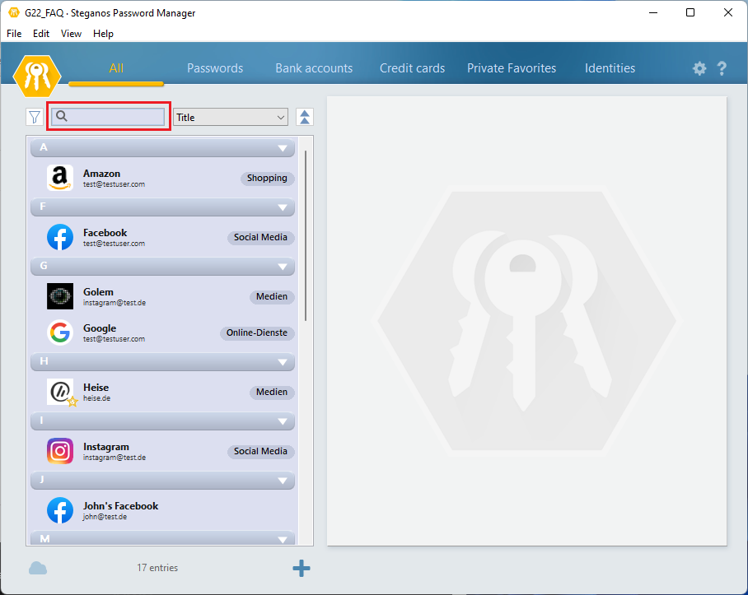Open the settings gear icon
This screenshot has width=748, height=595.
tap(699, 68)
